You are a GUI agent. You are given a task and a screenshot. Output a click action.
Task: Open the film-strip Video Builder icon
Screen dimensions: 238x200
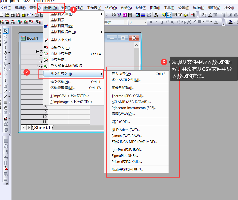(x=130, y=15)
